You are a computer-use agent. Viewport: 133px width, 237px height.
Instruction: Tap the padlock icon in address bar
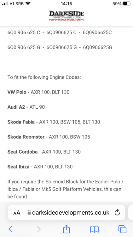[29, 213]
